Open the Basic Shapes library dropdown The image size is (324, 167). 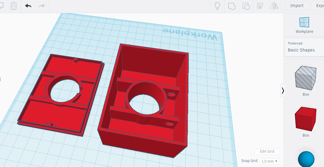304,47
